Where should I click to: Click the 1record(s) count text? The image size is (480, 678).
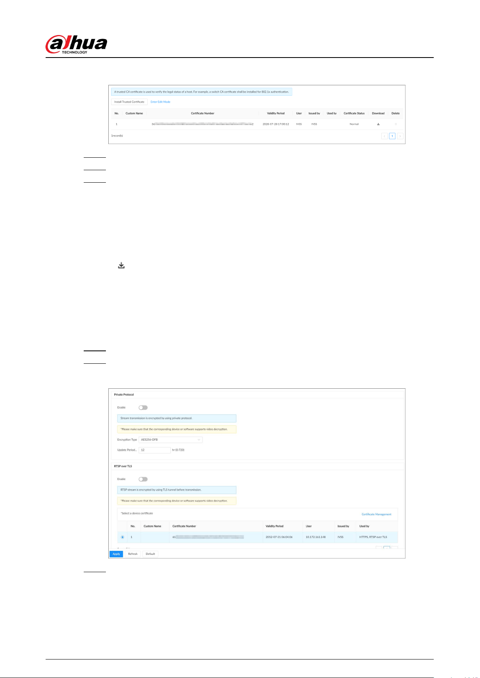(117, 136)
